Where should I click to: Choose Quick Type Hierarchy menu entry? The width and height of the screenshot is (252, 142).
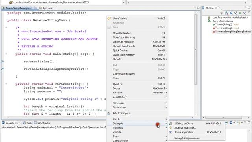click(137, 55)
